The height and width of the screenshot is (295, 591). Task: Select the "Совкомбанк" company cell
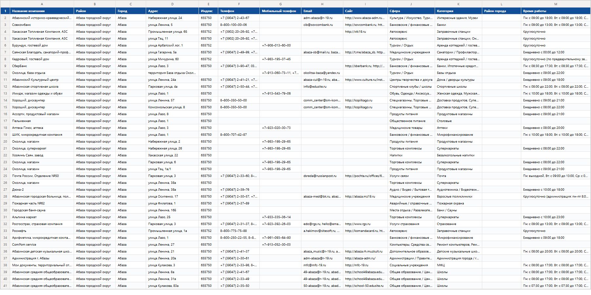(42, 25)
